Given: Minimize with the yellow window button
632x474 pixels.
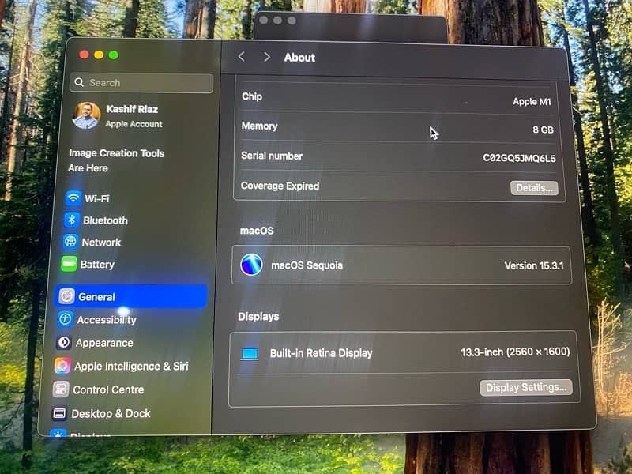Looking at the screenshot, I should (x=99, y=55).
